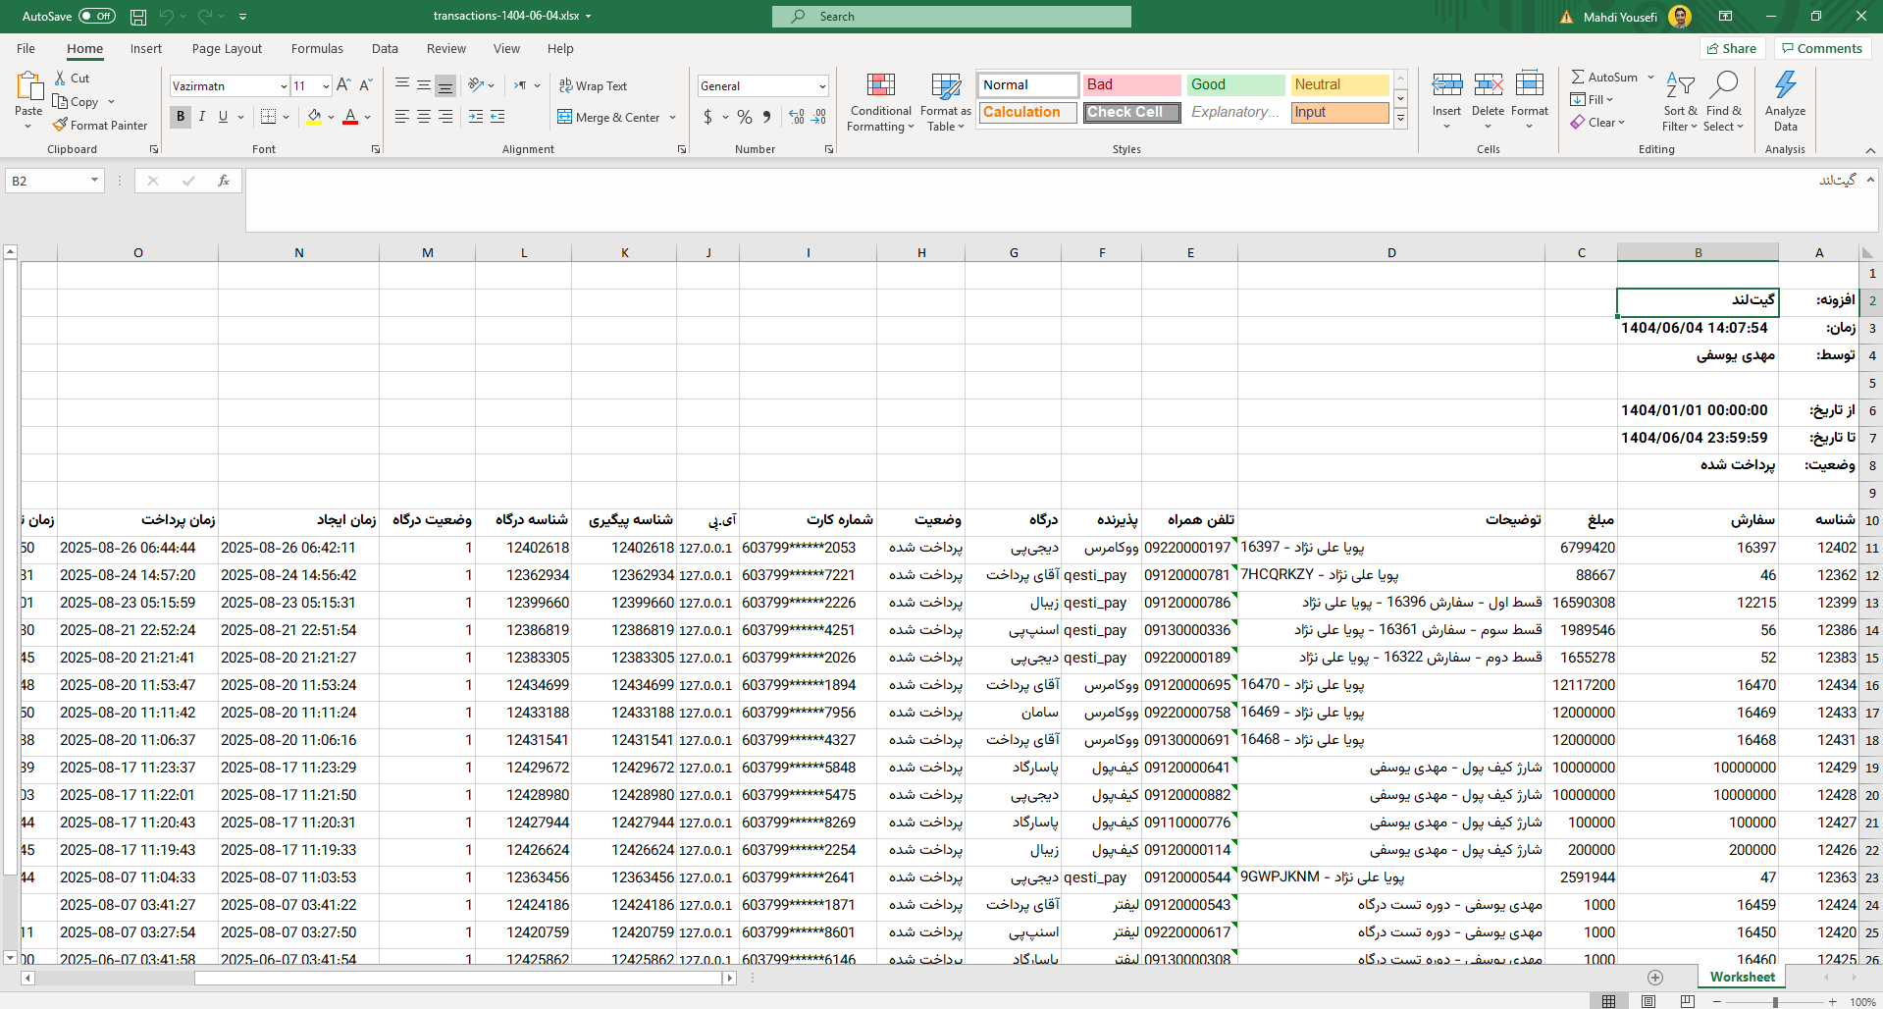
Task: Toggle AutoSave switch on
Action: (96, 16)
